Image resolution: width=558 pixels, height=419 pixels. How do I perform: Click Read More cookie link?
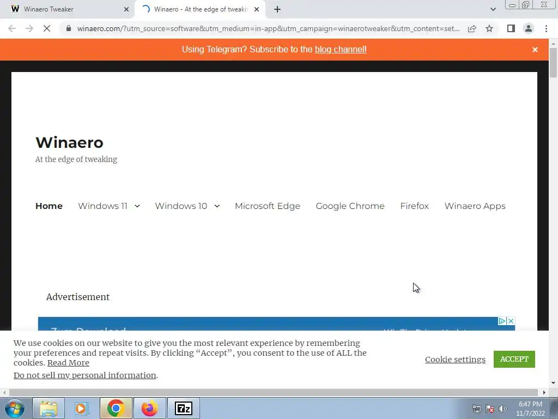68,363
